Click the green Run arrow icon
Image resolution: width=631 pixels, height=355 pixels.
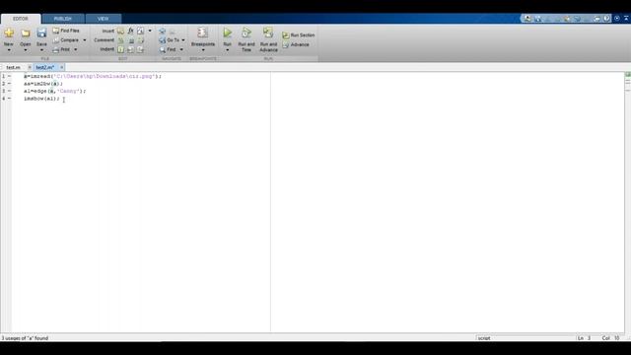point(228,33)
